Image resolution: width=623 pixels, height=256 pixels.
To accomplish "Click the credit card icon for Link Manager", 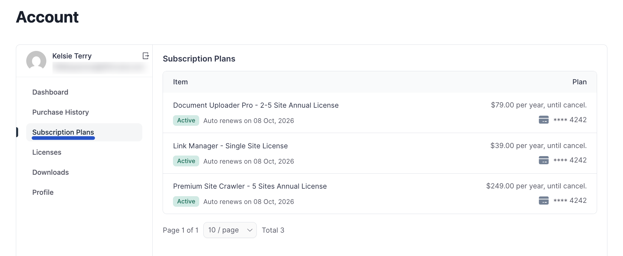I will (x=543, y=160).
